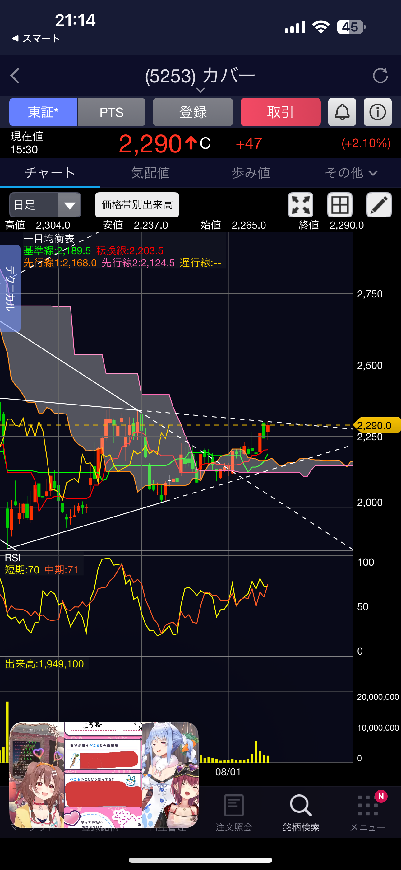Tap the Wi-Fi status icon
401x870 pixels.
click(321, 27)
